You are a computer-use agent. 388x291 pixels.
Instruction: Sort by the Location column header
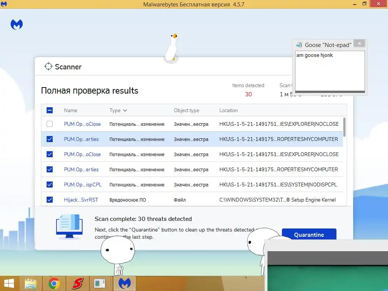point(228,110)
